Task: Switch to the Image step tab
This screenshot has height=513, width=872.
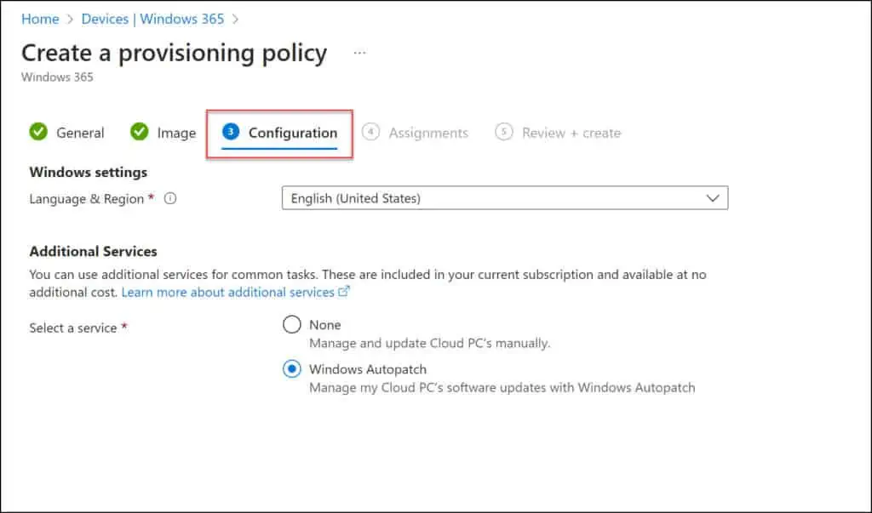Action: click(x=163, y=133)
